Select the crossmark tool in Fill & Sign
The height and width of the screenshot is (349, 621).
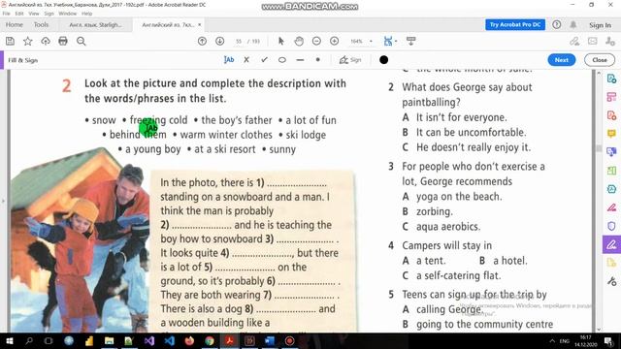pyautogui.click(x=246, y=60)
